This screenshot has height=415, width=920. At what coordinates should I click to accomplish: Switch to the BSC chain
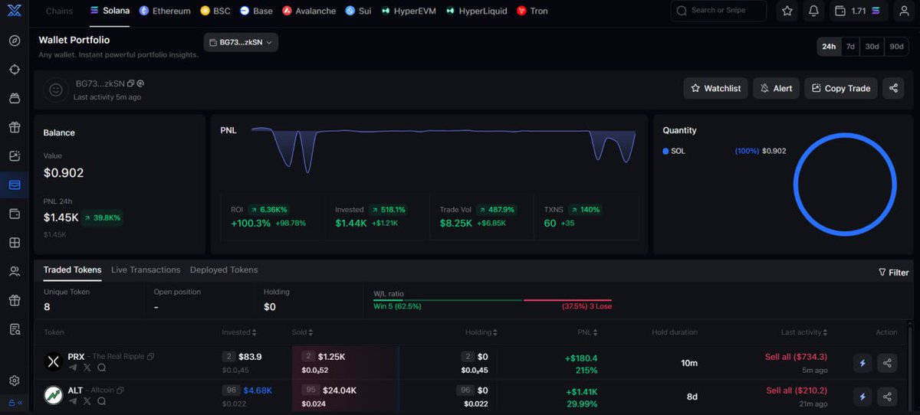click(x=215, y=11)
